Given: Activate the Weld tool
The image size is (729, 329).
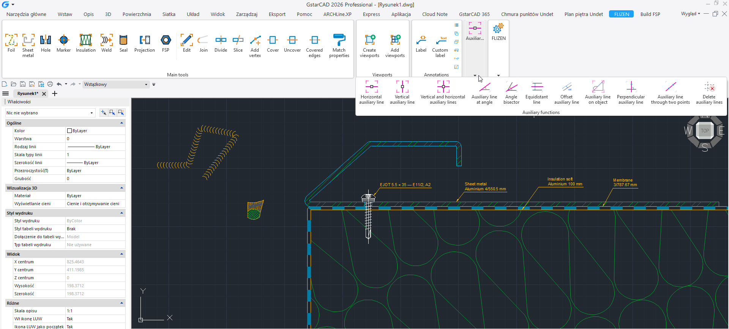Looking at the screenshot, I should point(107,43).
